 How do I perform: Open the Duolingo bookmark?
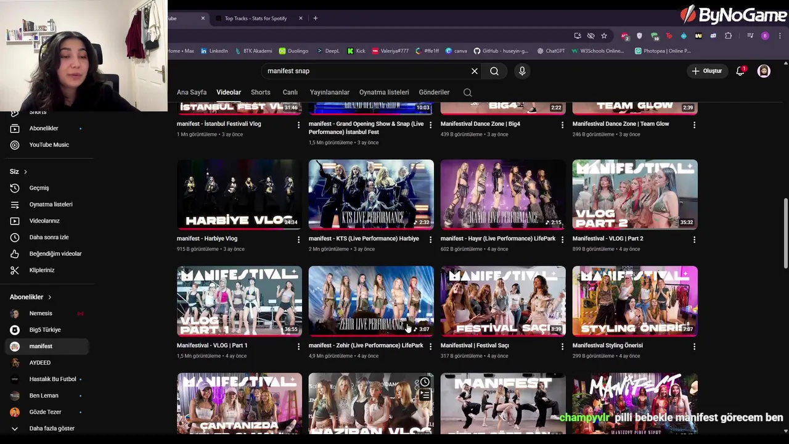294,51
